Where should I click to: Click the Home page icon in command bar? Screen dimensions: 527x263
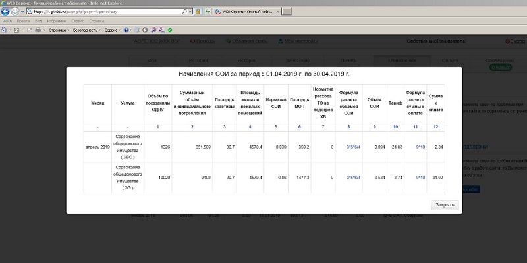5,30
